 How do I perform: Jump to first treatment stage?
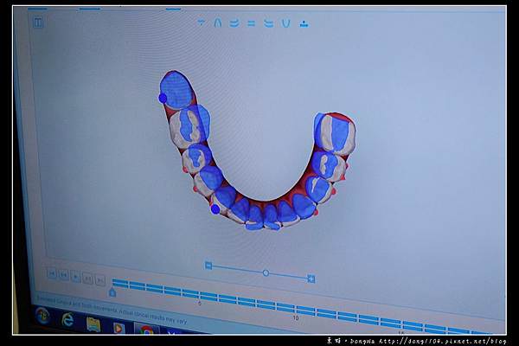[52, 273]
